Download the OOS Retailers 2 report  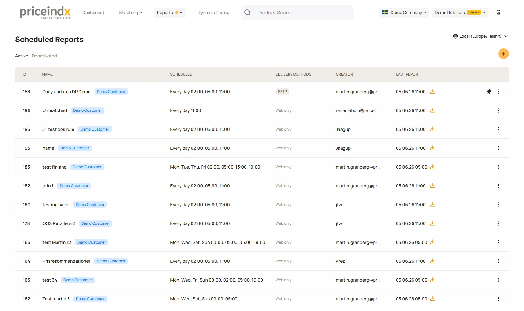(x=432, y=223)
